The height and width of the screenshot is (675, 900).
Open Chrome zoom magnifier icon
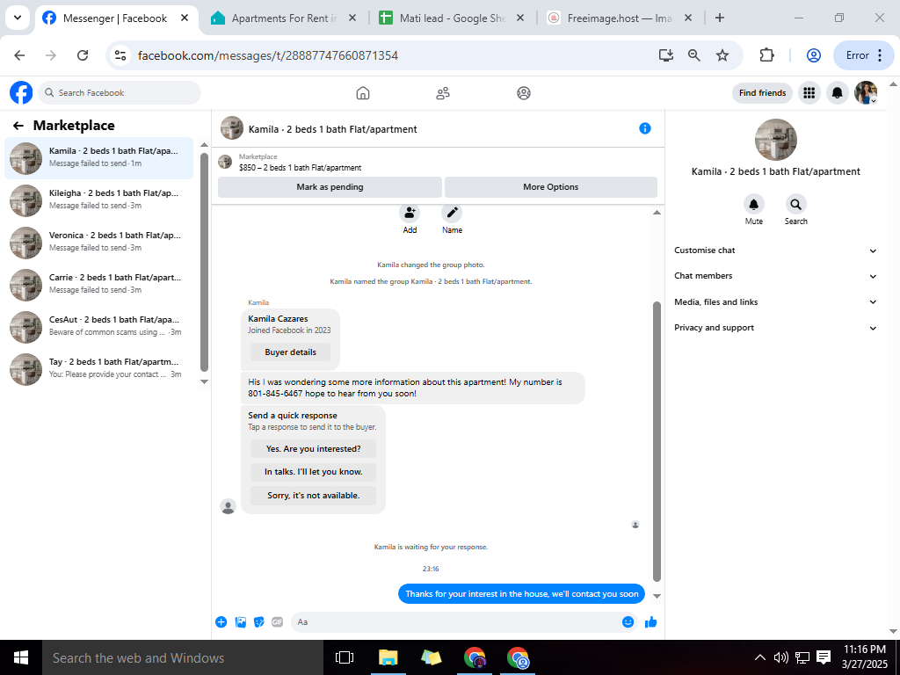tap(694, 55)
